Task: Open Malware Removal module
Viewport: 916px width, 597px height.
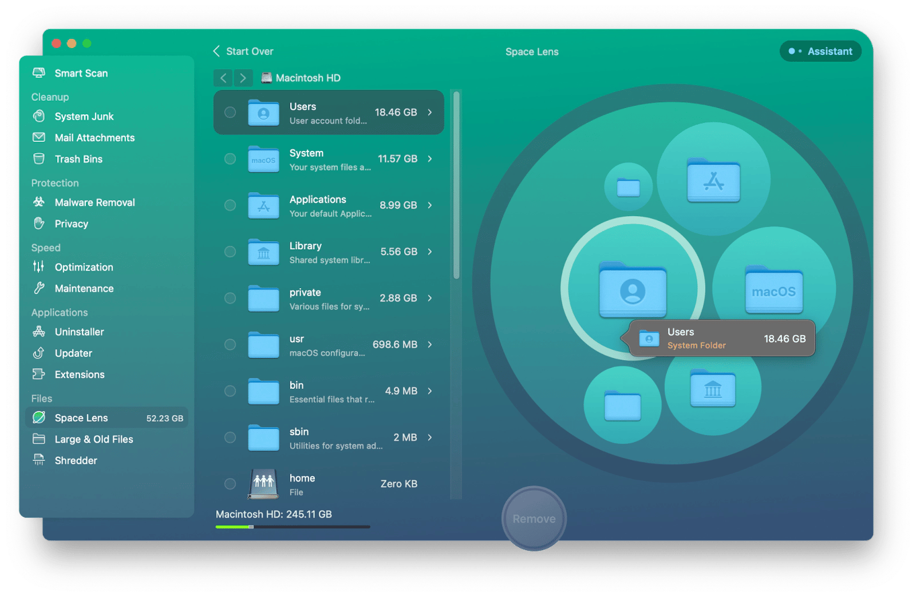Action: [x=106, y=202]
